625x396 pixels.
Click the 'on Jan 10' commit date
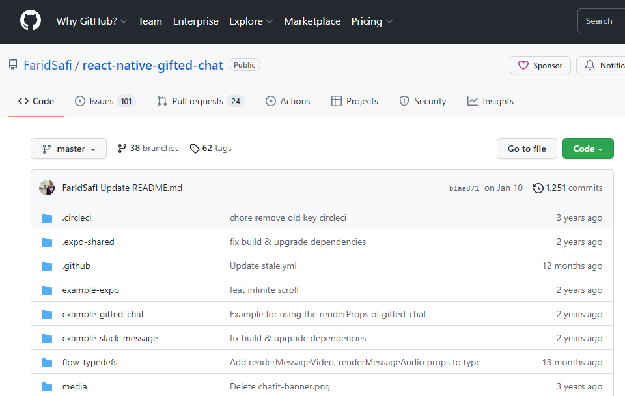pos(503,188)
